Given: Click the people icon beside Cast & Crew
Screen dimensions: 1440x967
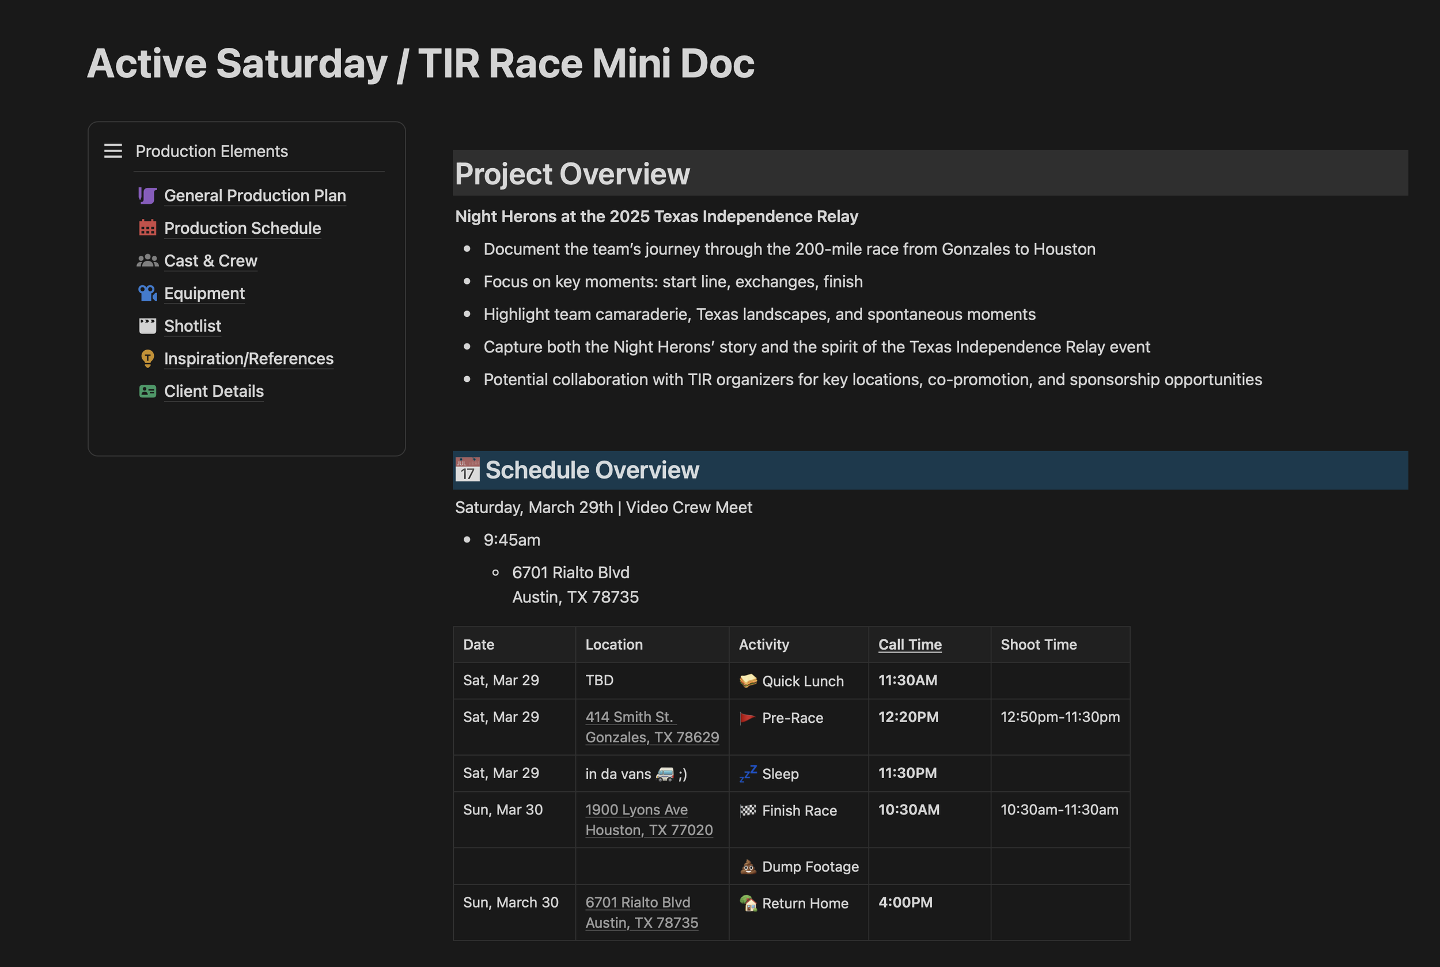Looking at the screenshot, I should 147,261.
